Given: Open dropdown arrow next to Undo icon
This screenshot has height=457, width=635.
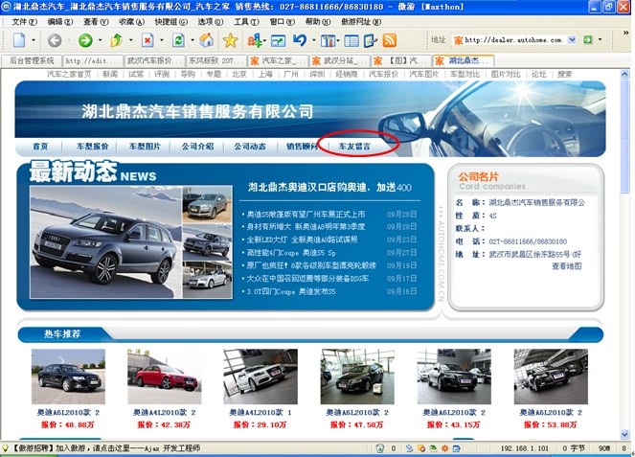Looking at the screenshot, I should pyautogui.click(x=314, y=40).
